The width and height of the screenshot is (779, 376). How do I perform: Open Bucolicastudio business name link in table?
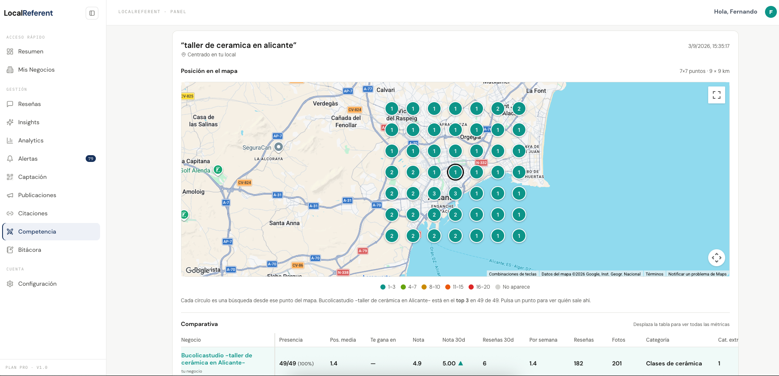tap(217, 359)
